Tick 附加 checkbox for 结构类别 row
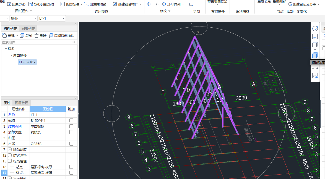 71,126
